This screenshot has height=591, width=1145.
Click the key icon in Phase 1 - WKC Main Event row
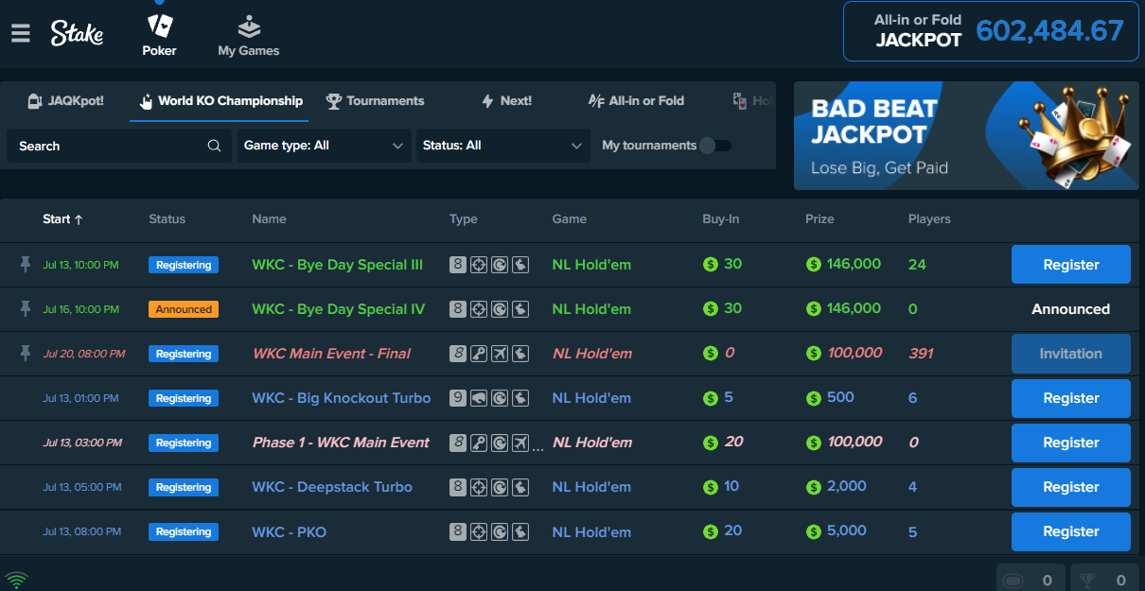coord(479,443)
